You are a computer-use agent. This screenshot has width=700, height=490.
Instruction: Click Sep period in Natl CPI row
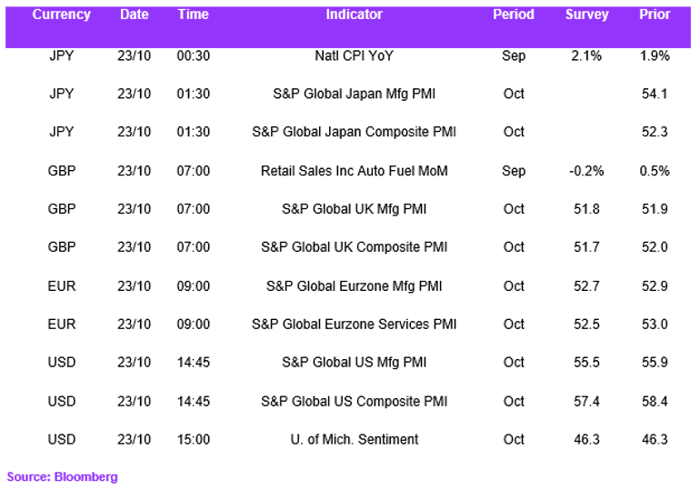point(514,56)
